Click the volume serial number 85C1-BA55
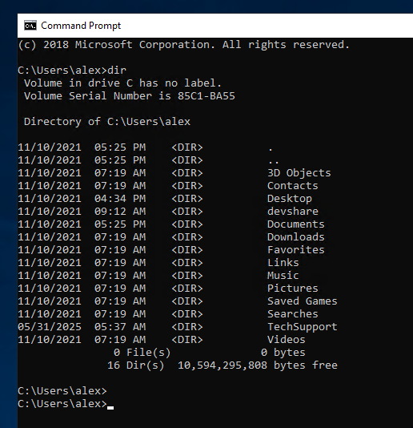 (206, 96)
